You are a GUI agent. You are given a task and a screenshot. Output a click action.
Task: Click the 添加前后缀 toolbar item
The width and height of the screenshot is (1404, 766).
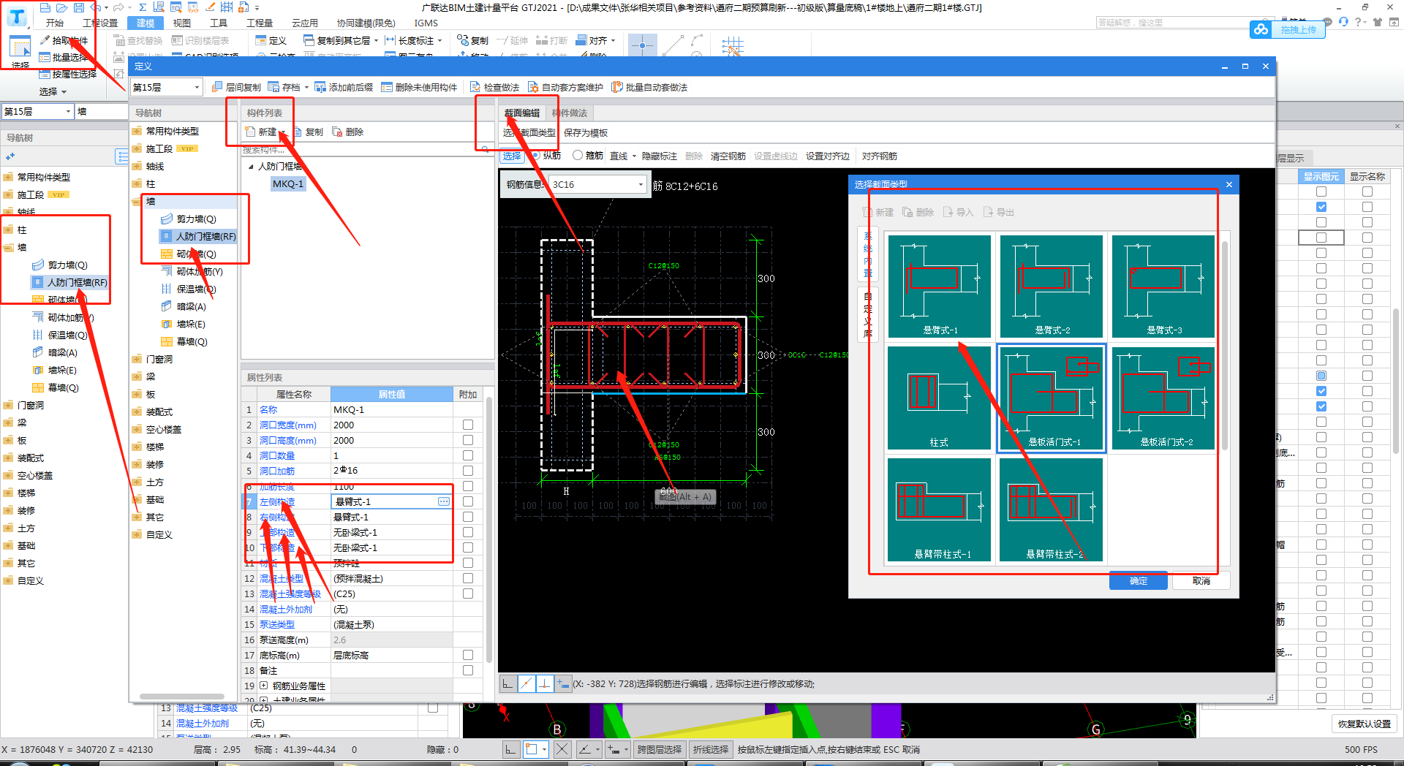tap(344, 87)
